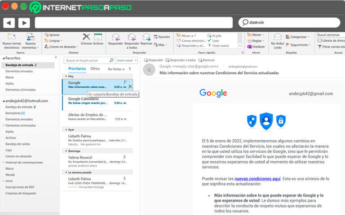Click the G sender avatar
This screenshot has height=215, width=345.
click(x=149, y=70)
